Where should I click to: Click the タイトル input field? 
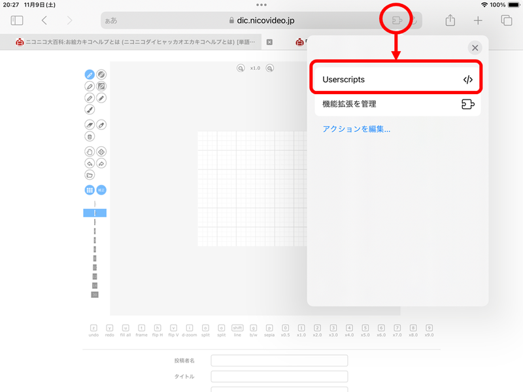(279, 376)
